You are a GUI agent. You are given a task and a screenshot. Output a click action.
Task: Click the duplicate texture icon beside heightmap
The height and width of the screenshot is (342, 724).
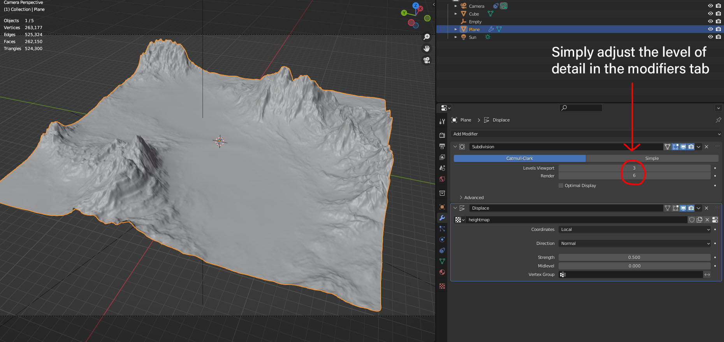[x=699, y=220]
